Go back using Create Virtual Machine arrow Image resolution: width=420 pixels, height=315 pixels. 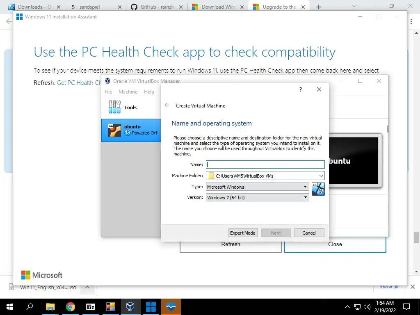(x=167, y=105)
